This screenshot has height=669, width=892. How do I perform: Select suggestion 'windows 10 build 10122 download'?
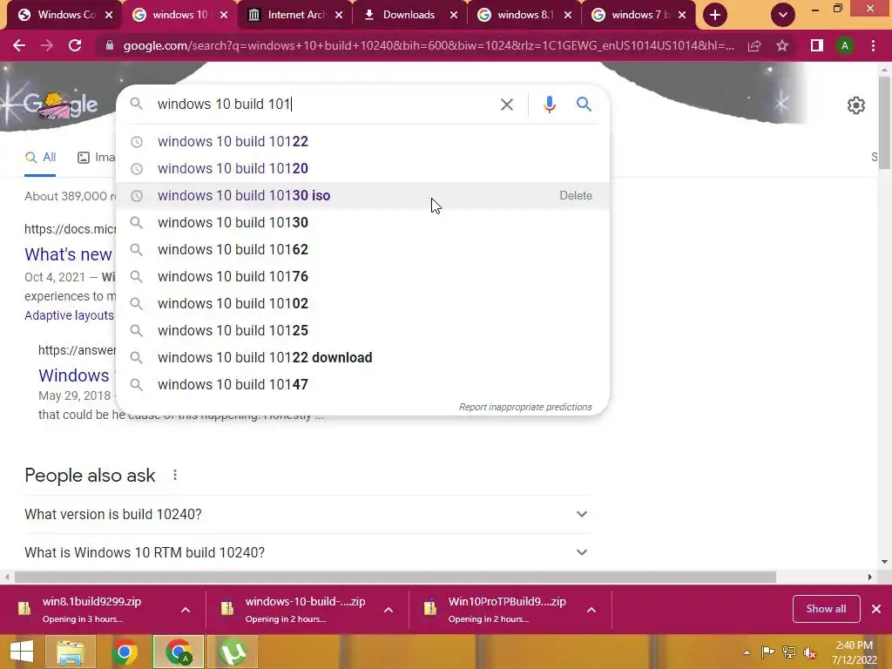pos(362,358)
